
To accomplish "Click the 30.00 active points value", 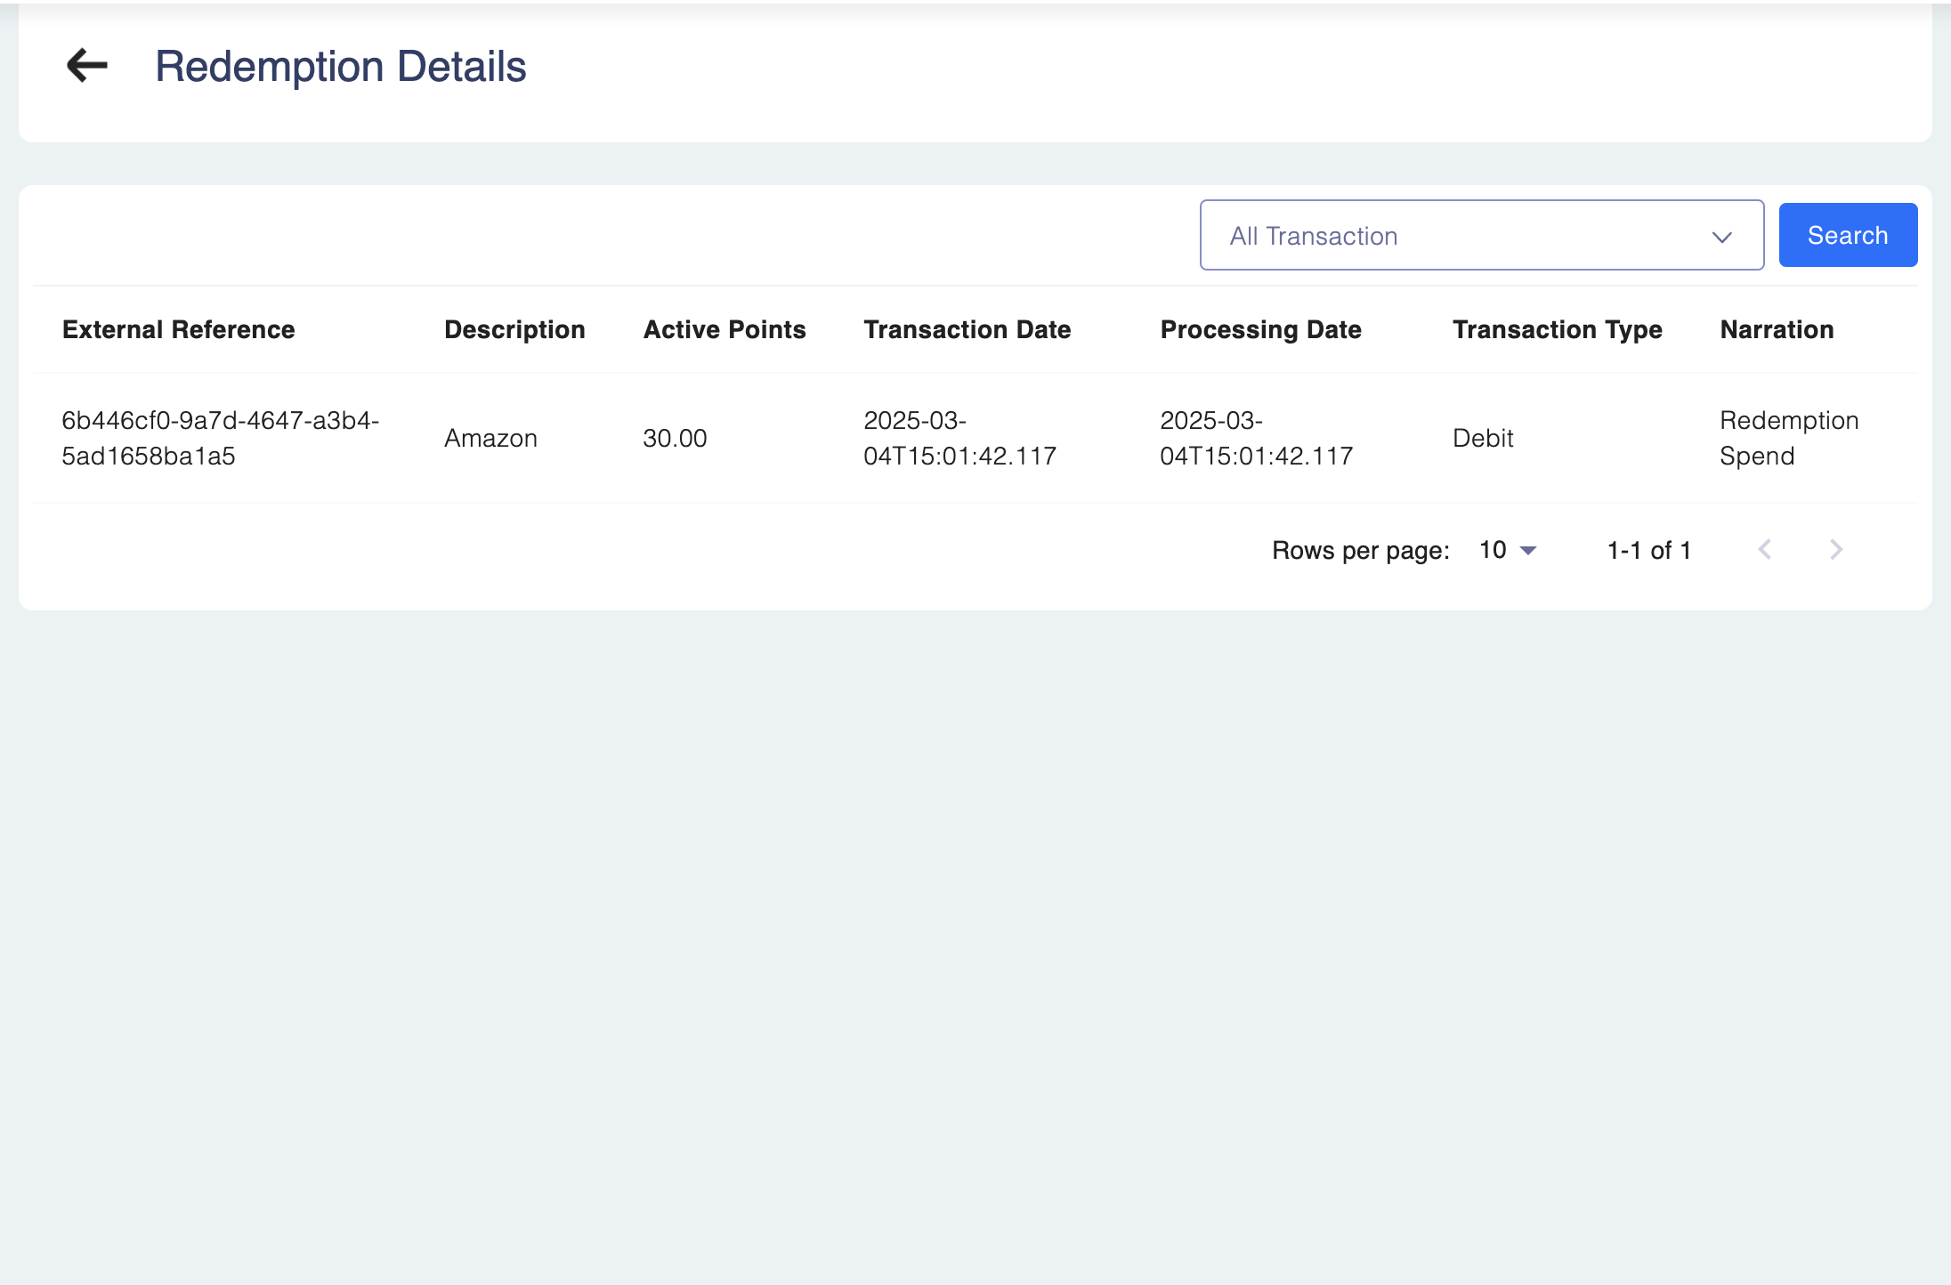I will [x=675, y=438].
